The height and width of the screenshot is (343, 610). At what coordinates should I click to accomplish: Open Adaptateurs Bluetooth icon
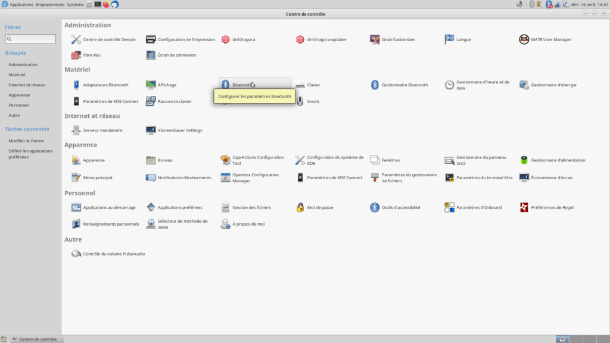76,85
